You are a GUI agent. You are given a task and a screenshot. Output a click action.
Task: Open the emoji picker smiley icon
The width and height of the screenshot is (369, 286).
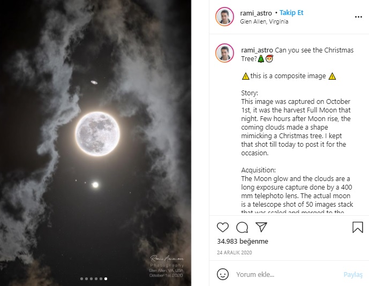point(223,274)
